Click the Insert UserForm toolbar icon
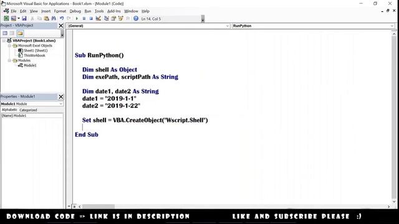Image resolution: width=399 pixels, height=224 pixels. pos(14,19)
